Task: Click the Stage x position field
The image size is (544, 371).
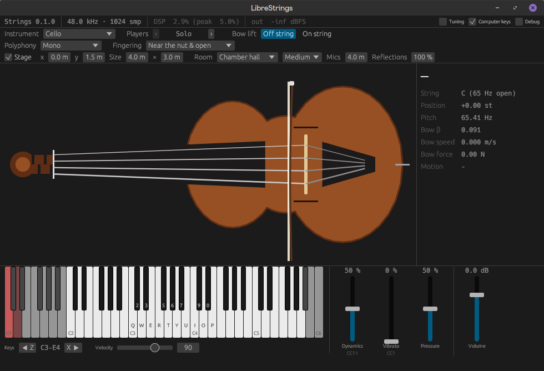Action: coord(59,57)
